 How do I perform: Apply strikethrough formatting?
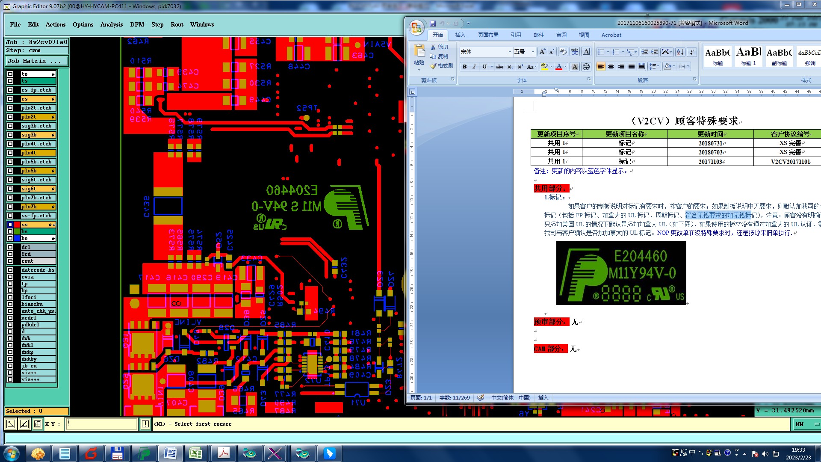click(499, 67)
